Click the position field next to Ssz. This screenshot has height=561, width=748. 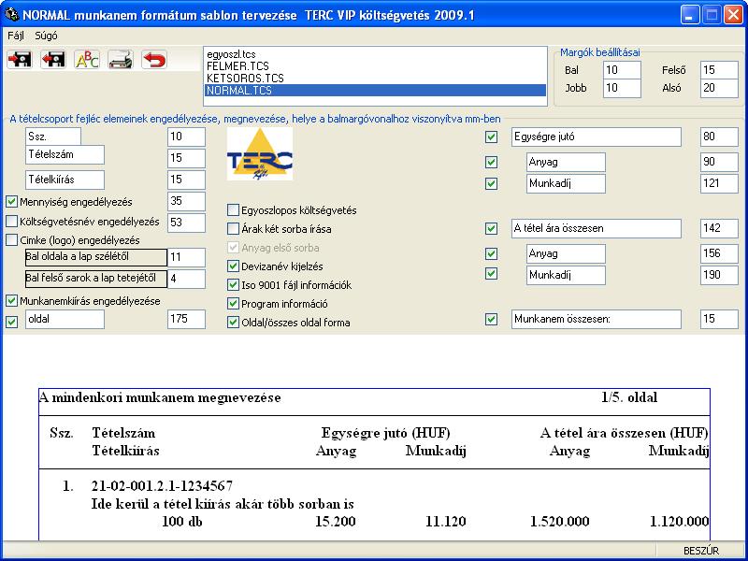[x=186, y=137]
